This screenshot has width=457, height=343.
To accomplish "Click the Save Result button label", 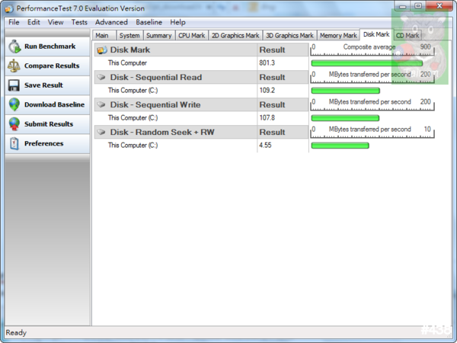I will pyautogui.click(x=43, y=85).
